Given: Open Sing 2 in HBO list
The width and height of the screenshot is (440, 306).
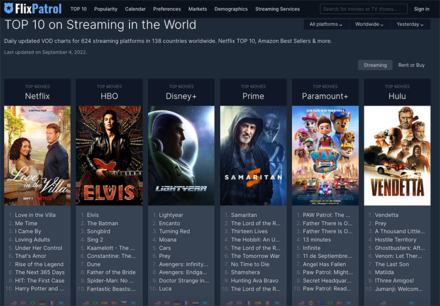Looking at the screenshot, I should 95,240.
